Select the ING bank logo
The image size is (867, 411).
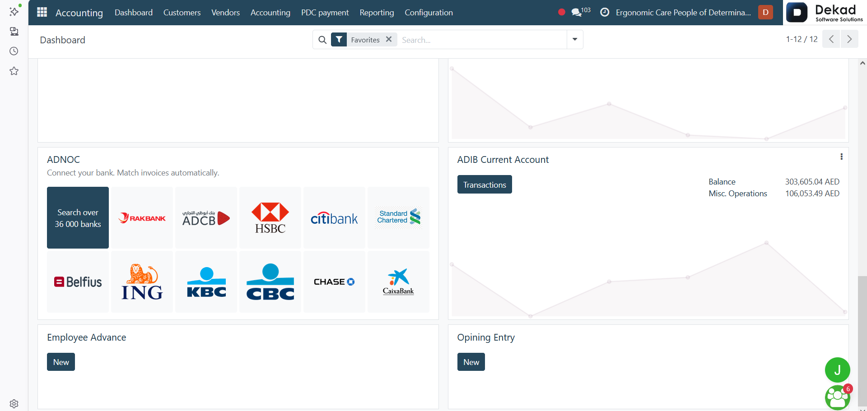click(142, 282)
